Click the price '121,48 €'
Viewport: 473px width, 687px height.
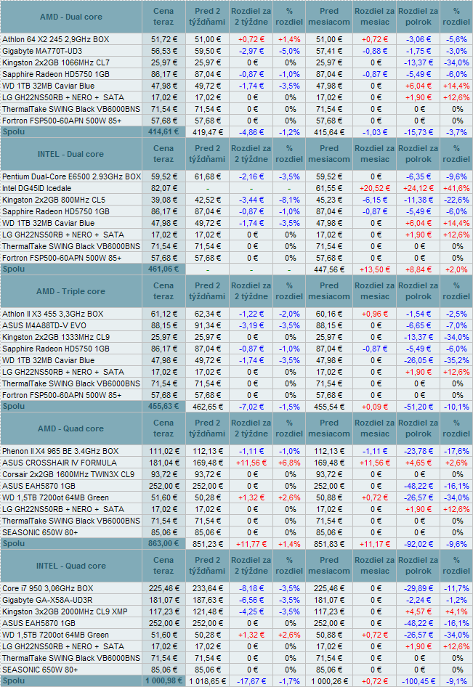pyautogui.click(x=207, y=611)
